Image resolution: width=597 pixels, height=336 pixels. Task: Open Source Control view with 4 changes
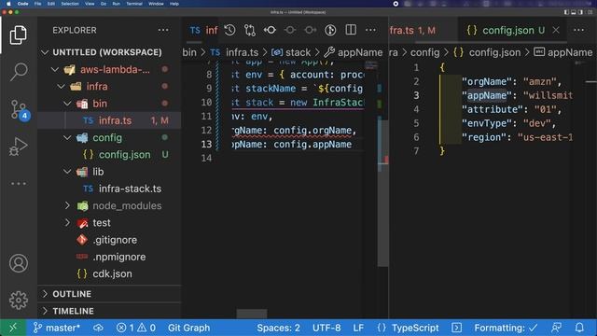pos(19,110)
